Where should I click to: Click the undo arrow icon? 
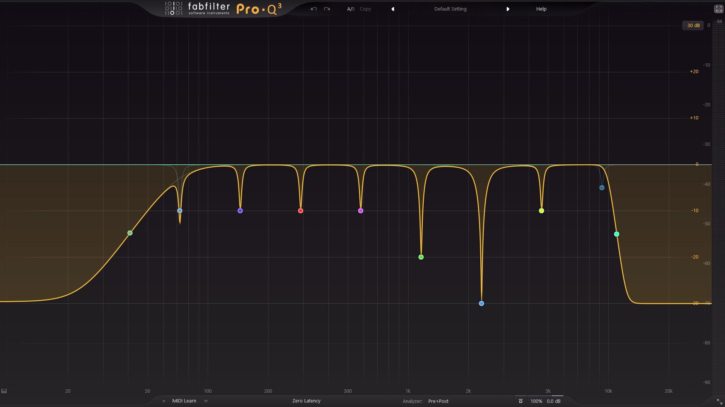[313, 9]
